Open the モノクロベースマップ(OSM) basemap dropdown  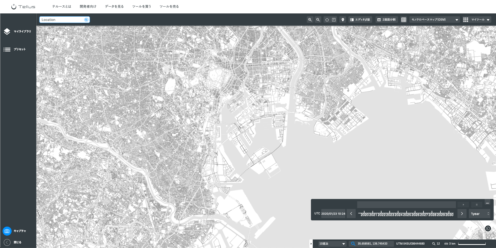coord(434,20)
